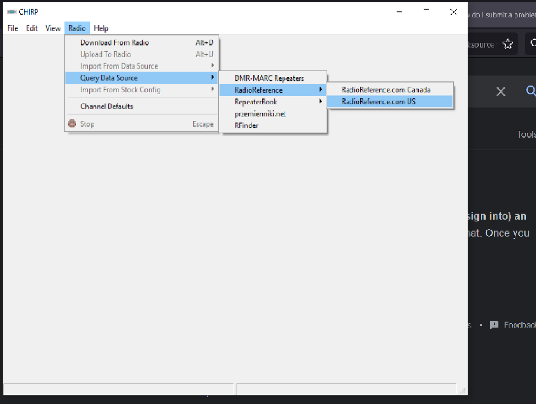
Task: Select RFinder data source
Action: pyautogui.click(x=273, y=125)
